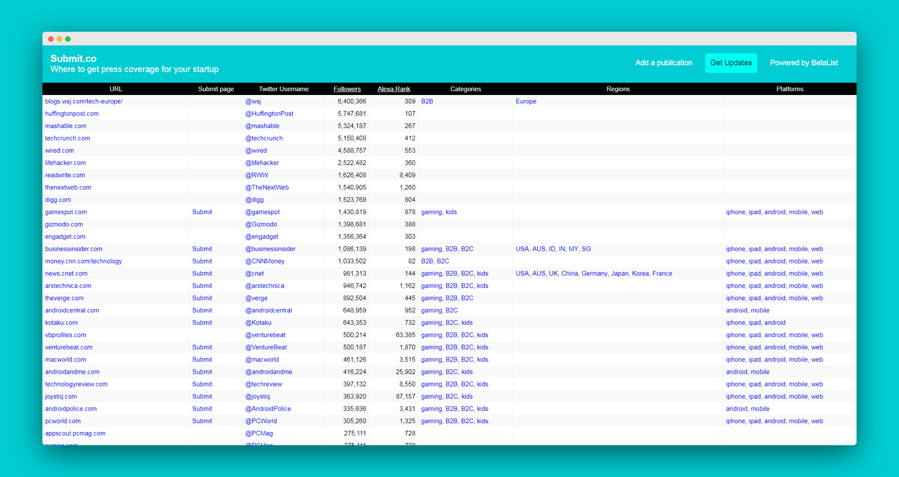The width and height of the screenshot is (899, 477).
Task: Open venturebeat.com link
Action: [x=69, y=348]
